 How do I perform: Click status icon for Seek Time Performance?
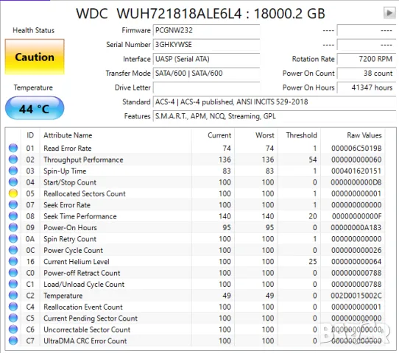[13, 216]
